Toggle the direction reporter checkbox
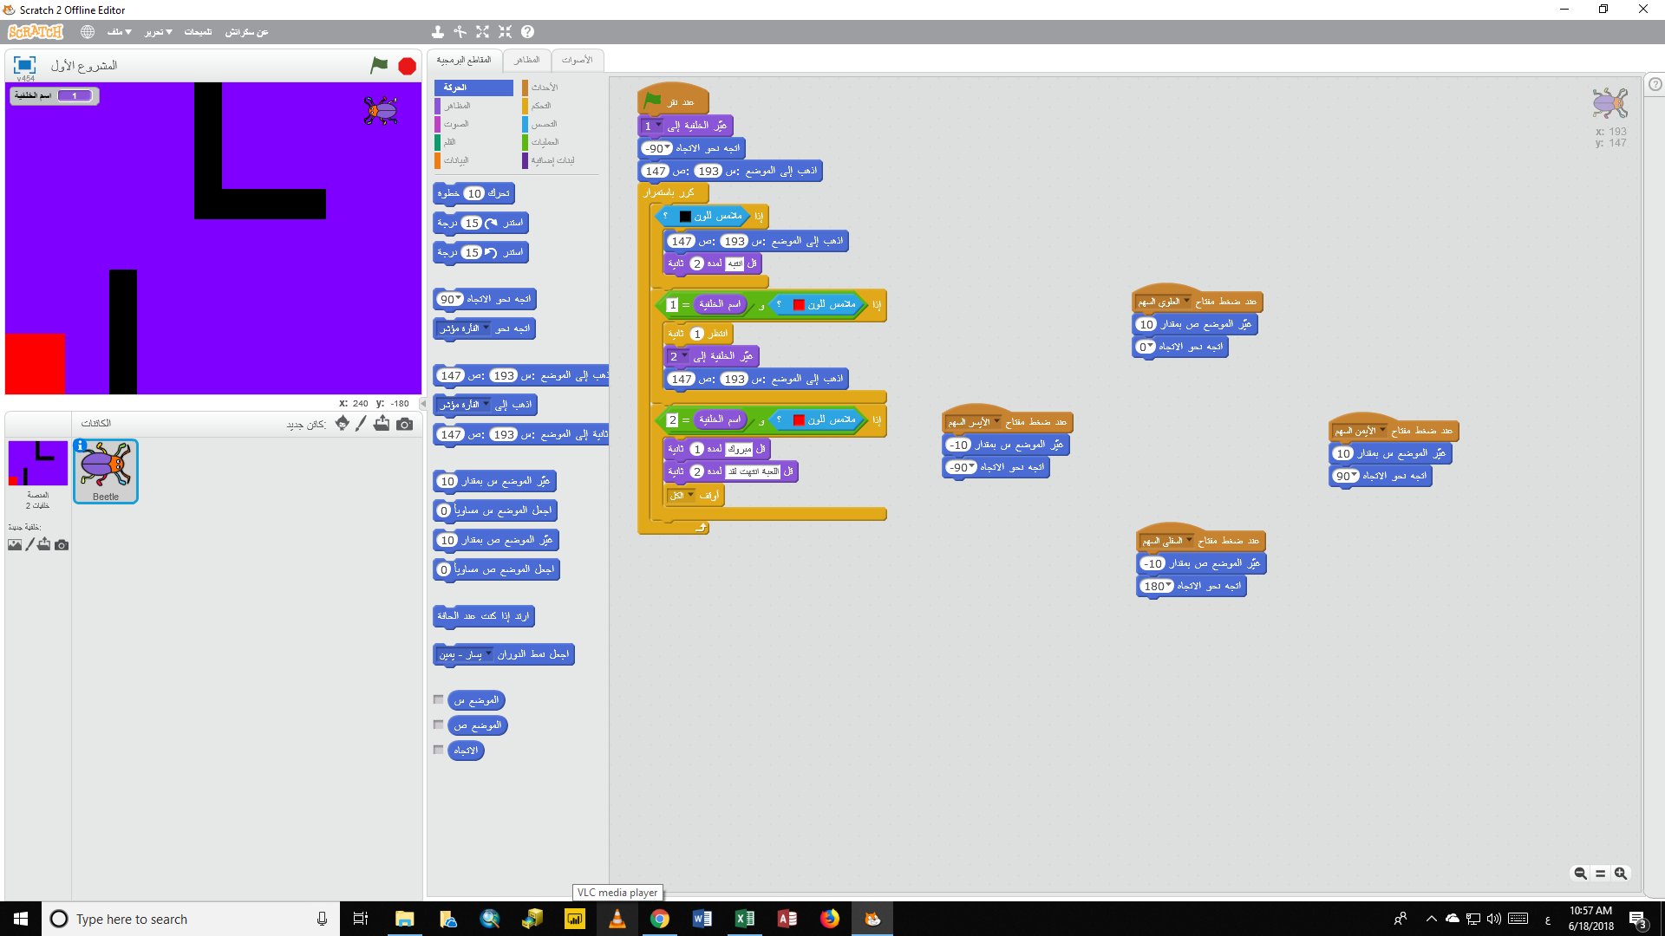Viewport: 1665px width, 936px height. (439, 750)
